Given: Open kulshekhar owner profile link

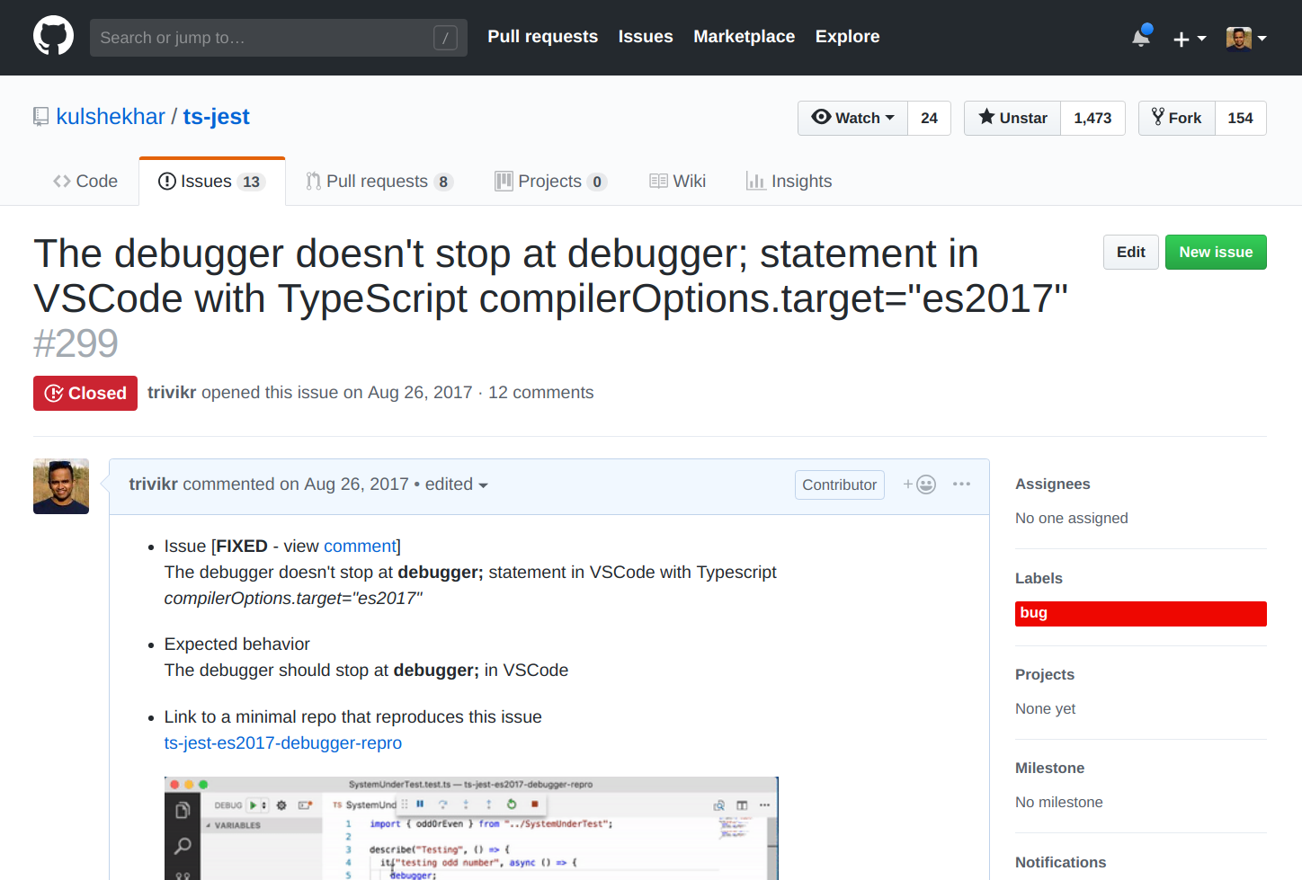Looking at the screenshot, I should coord(111,117).
